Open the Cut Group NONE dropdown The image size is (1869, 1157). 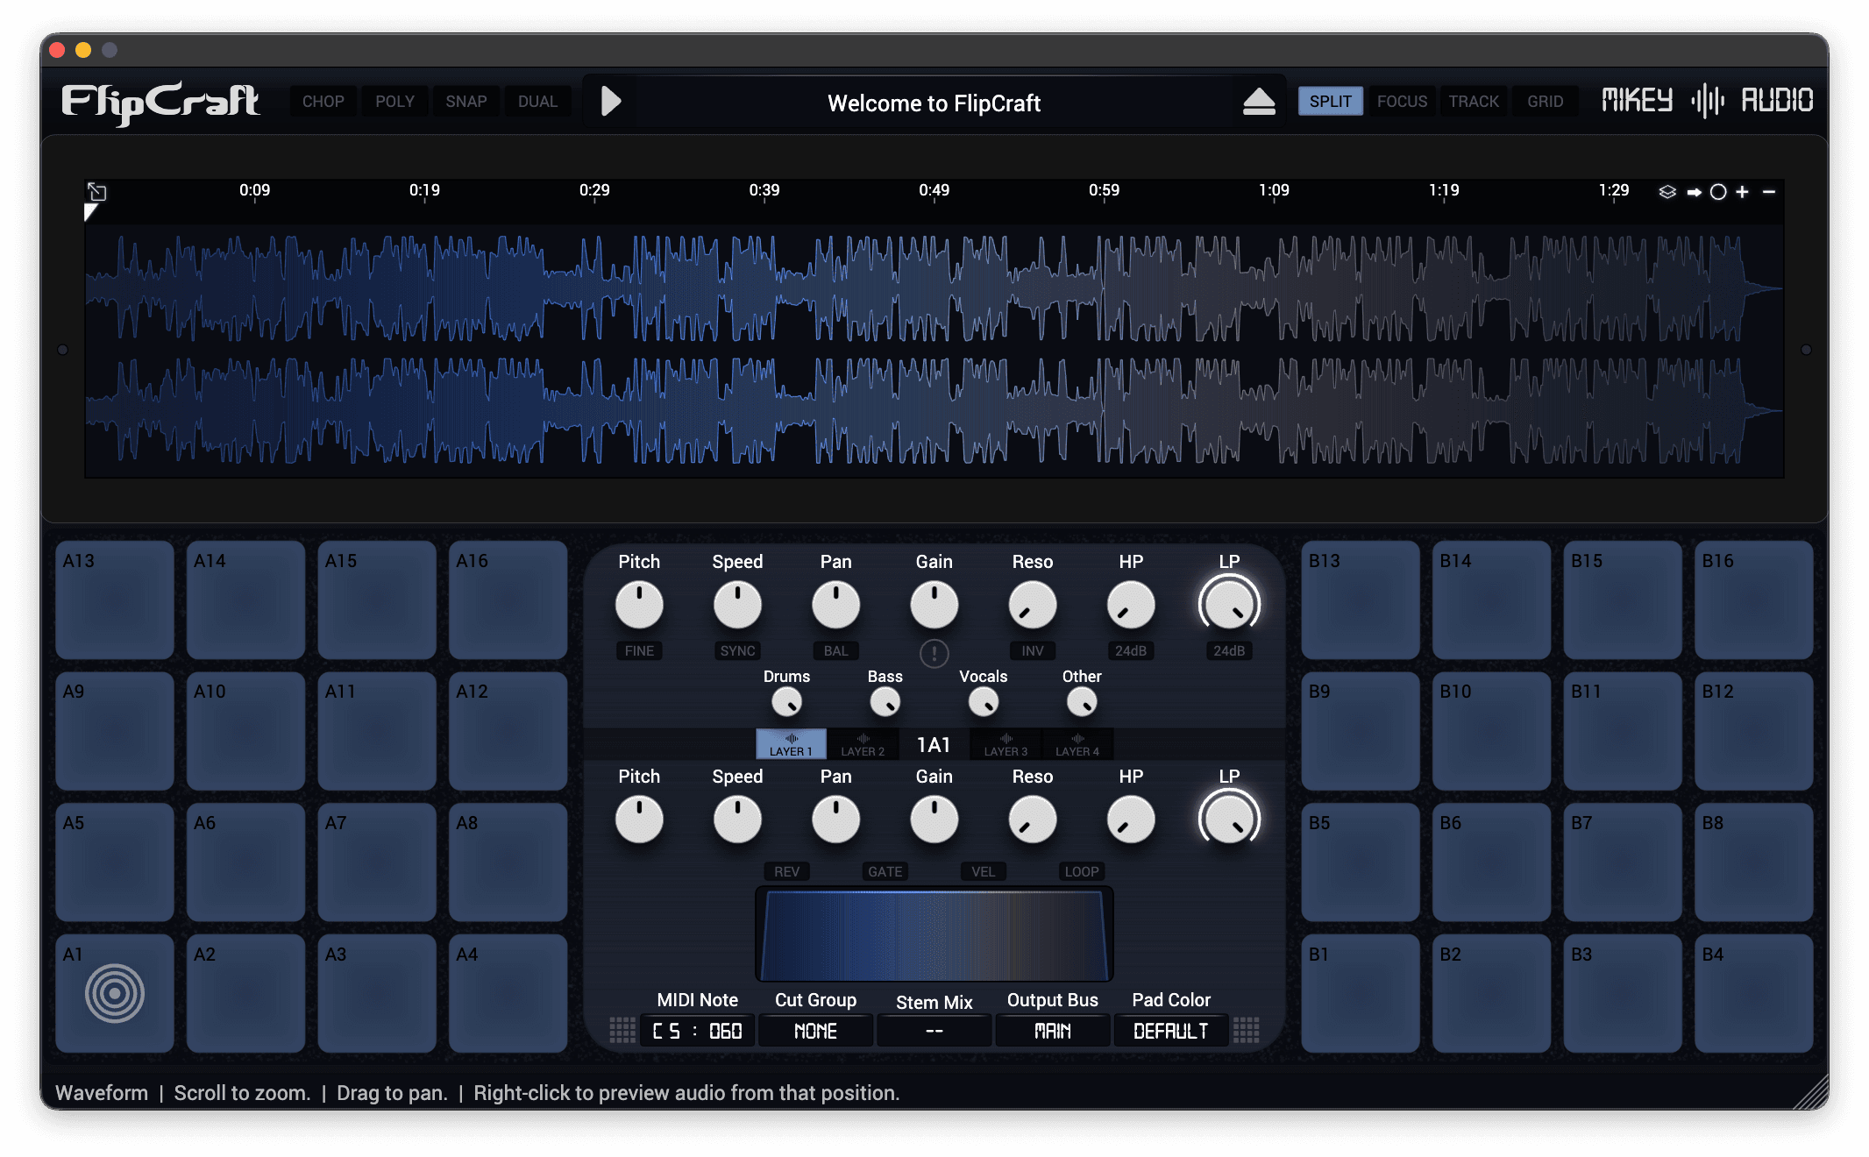(x=815, y=1031)
